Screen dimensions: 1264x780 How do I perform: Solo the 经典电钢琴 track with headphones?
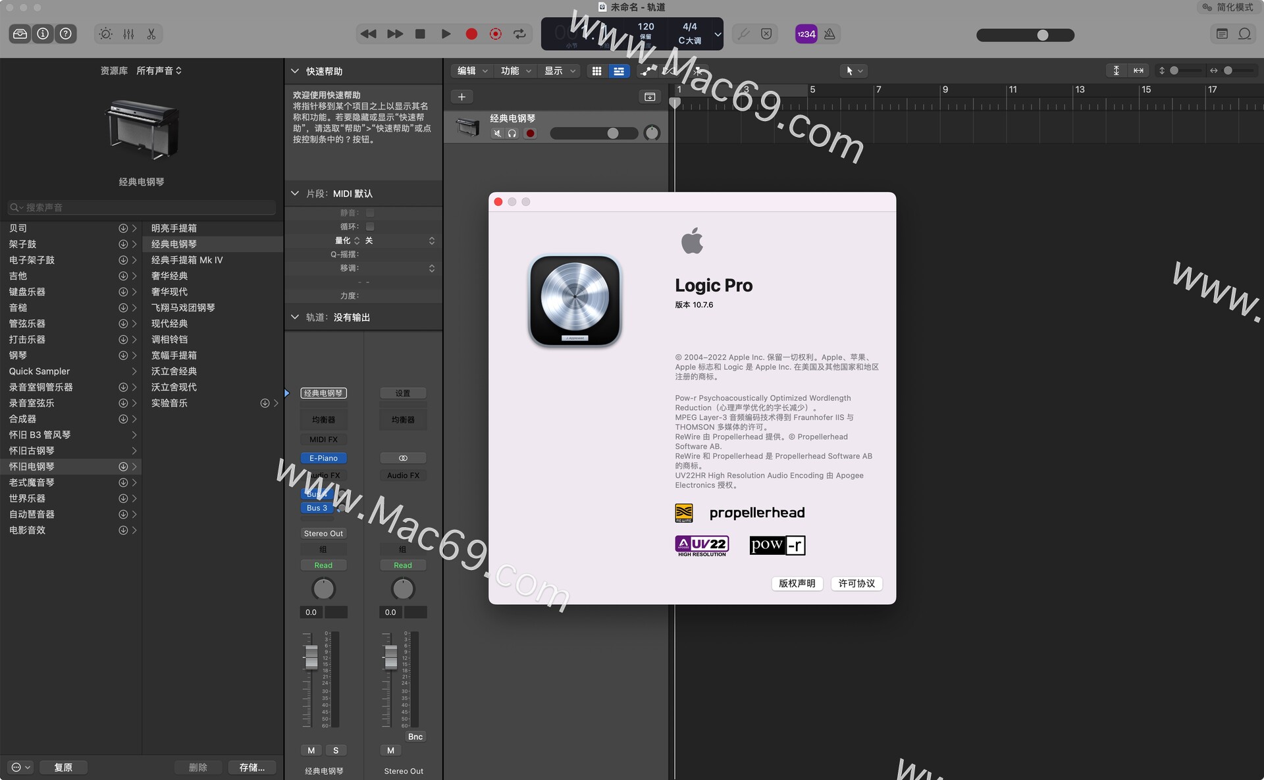click(512, 134)
